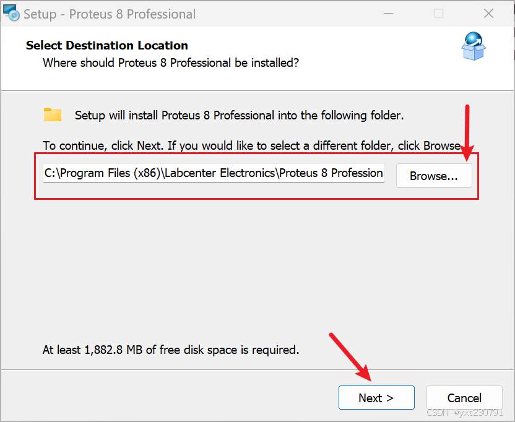Image resolution: width=515 pixels, height=422 pixels.
Task: Click 'Where should Proteus 8 Professional be installed?' text
Action: click(x=171, y=62)
